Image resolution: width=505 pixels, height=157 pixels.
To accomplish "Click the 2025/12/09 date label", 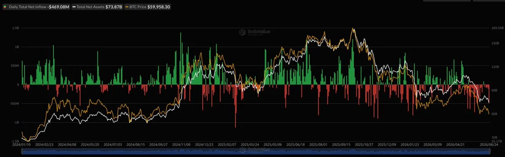I will click(387, 145).
